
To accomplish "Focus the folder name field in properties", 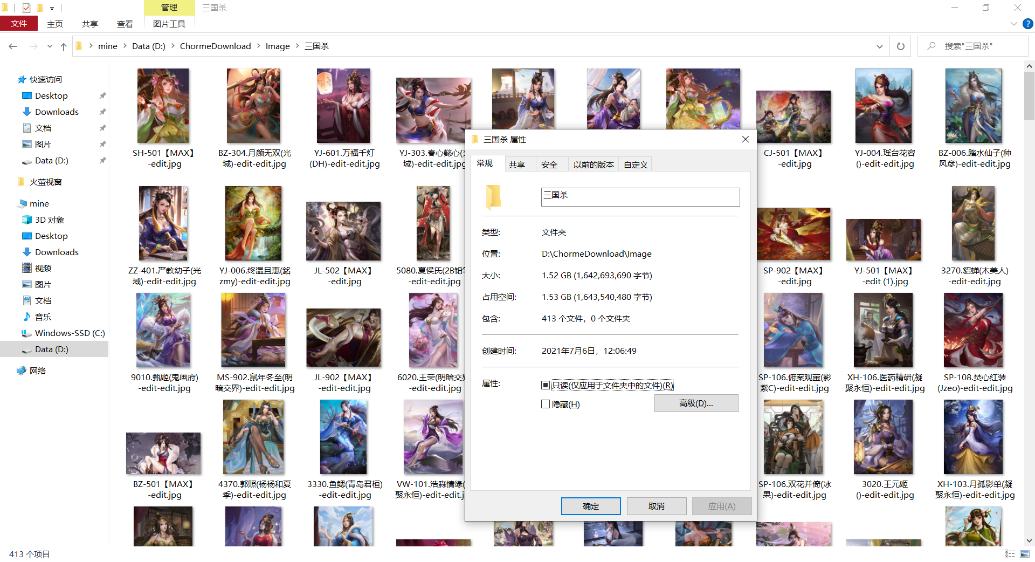I will [640, 197].
